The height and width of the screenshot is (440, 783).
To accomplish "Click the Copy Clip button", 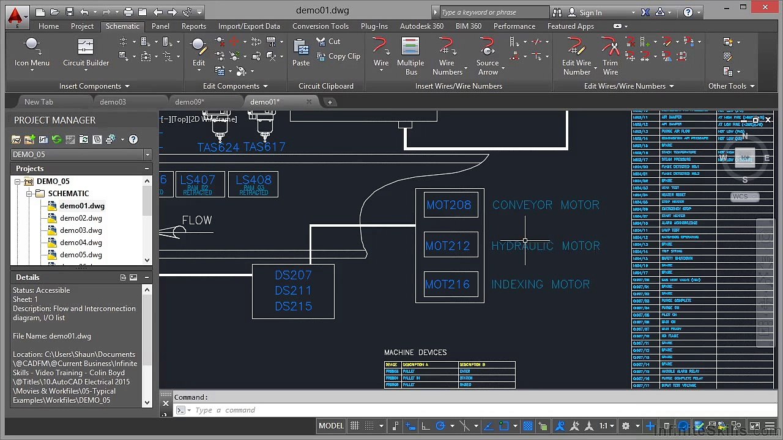I will (338, 56).
